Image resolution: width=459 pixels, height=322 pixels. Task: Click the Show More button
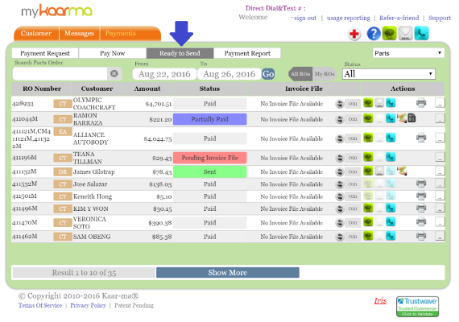click(x=228, y=273)
